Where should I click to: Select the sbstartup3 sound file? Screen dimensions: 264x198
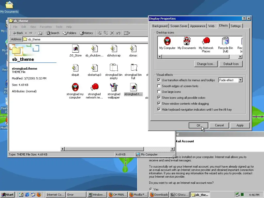94,68
